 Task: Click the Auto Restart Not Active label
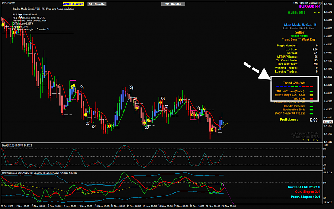tap(298, 28)
